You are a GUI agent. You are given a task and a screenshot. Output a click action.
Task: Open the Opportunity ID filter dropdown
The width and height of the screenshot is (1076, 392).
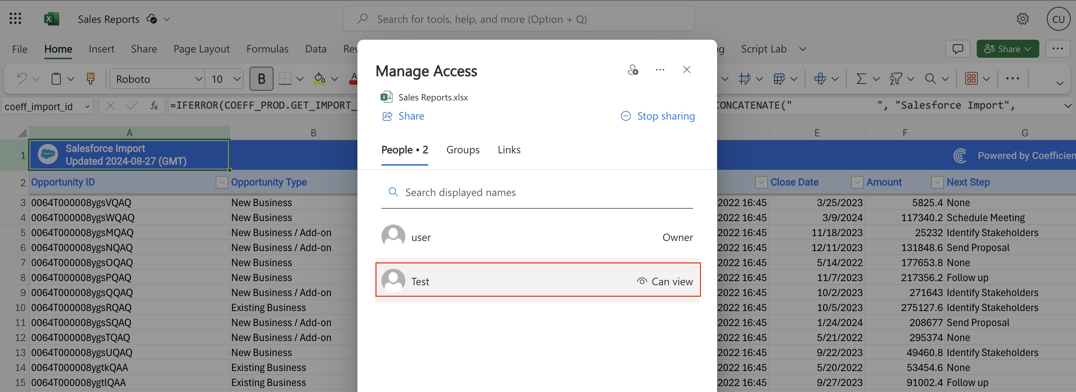coord(222,182)
